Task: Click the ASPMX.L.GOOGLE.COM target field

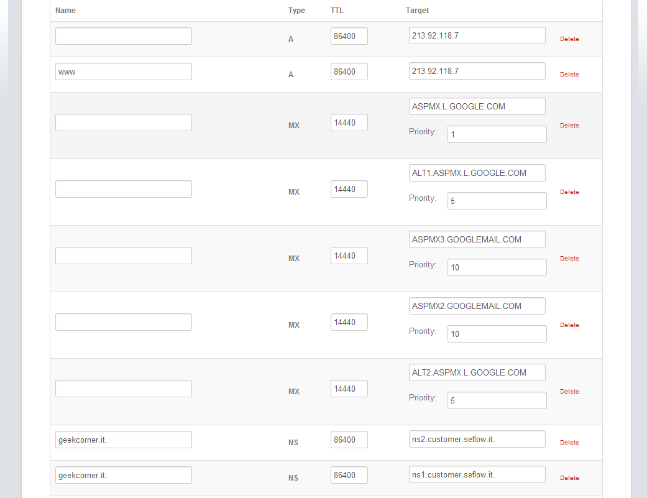Action: 477,106
